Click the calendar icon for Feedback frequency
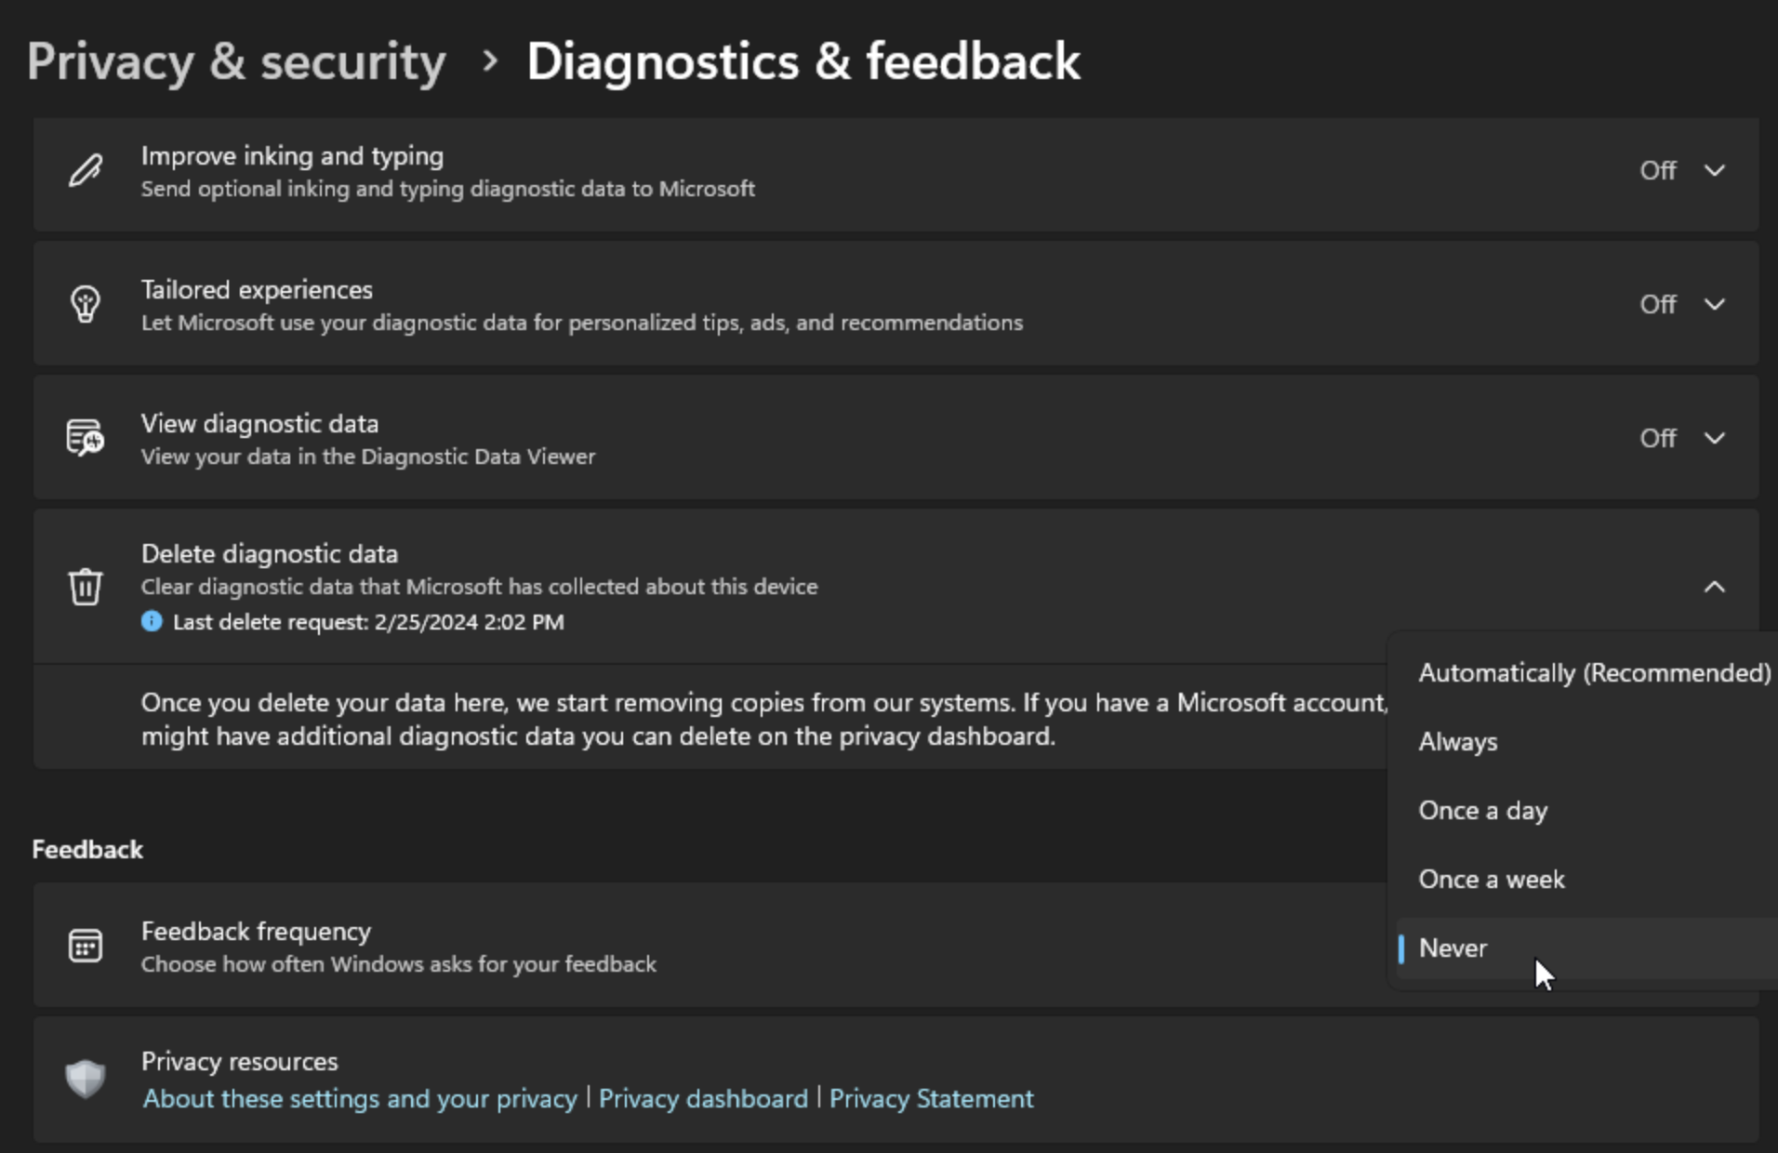This screenshot has height=1153, width=1778. pos(86,946)
